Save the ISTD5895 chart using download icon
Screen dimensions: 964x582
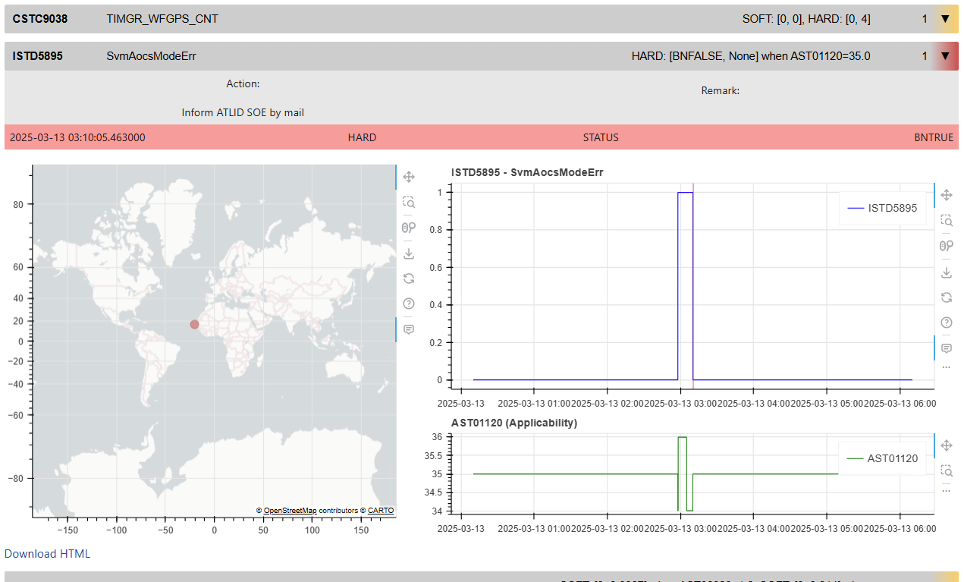click(x=947, y=272)
